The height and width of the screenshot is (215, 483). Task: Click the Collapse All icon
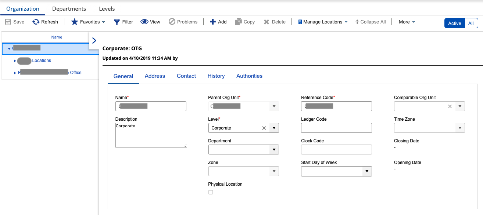tap(357, 22)
